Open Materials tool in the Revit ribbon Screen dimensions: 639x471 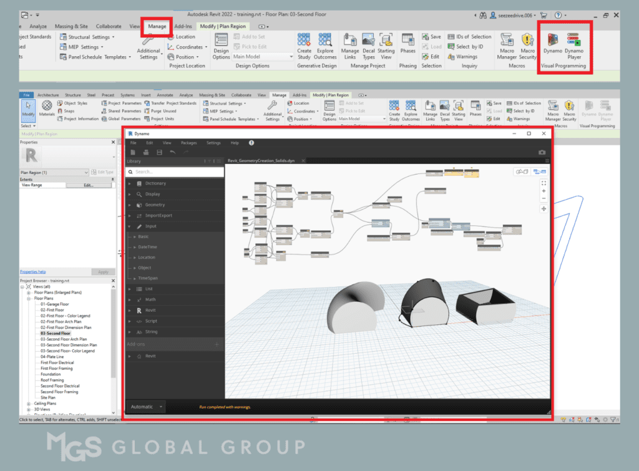pyautogui.click(x=47, y=108)
